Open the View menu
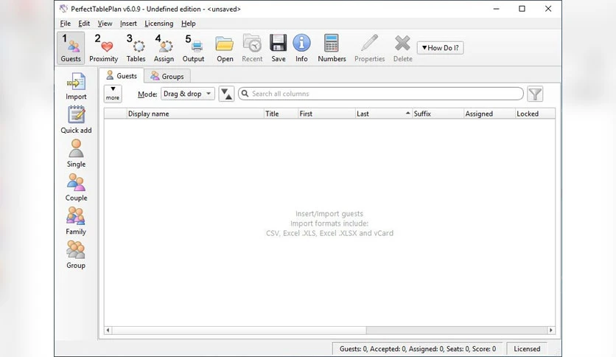Screen dimensions: 616x357 (105, 24)
